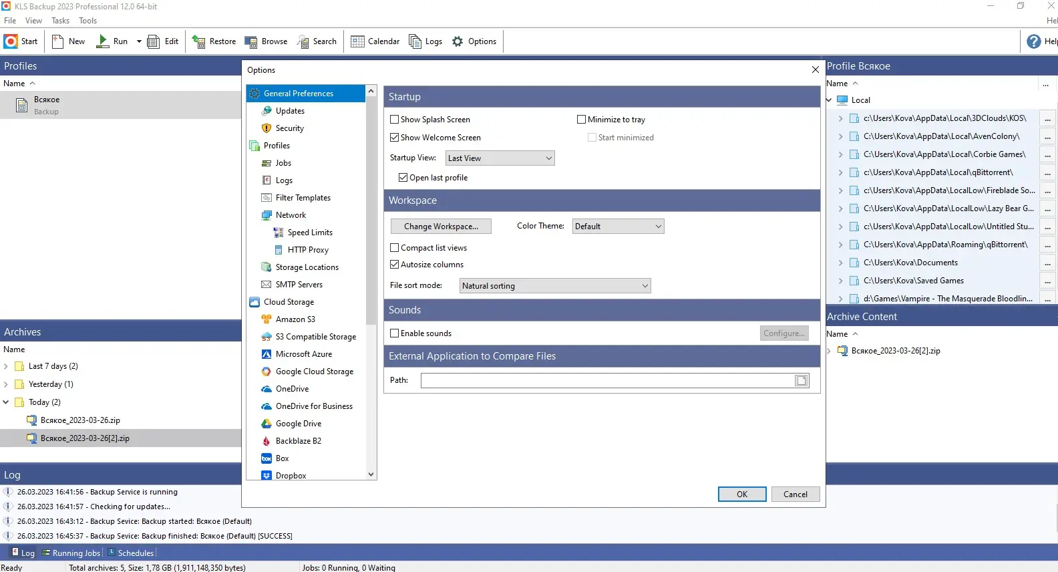
Task: Toggle Show Welcome Screen checkbox
Action: (395, 138)
